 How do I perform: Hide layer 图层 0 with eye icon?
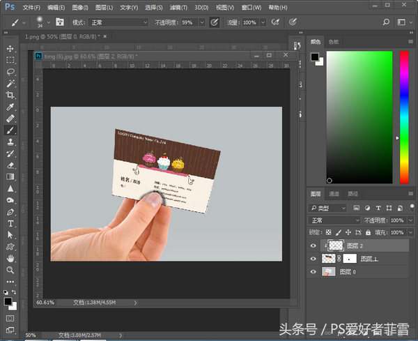pos(315,272)
